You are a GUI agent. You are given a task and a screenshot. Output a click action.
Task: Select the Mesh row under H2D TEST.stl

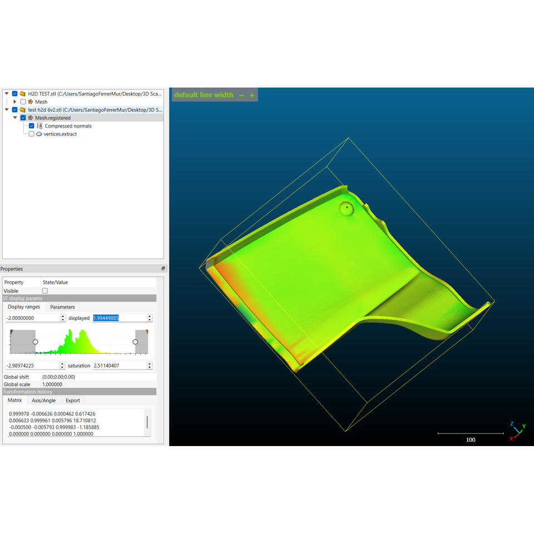(x=41, y=102)
